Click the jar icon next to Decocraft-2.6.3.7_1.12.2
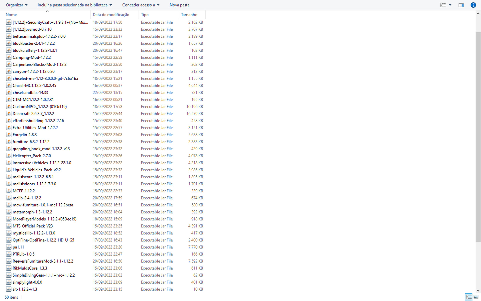 (x=9, y=114)
